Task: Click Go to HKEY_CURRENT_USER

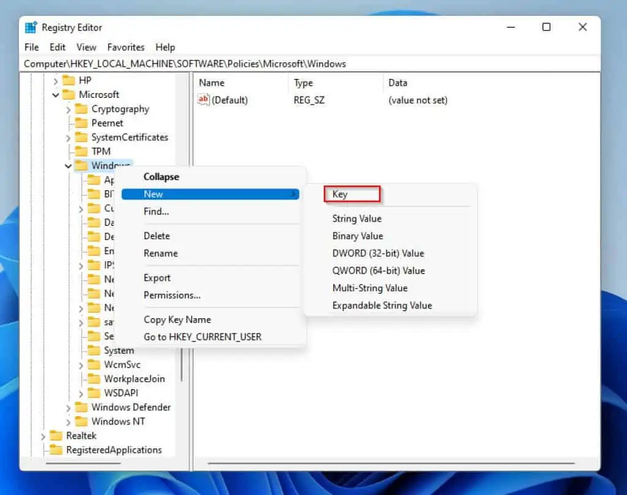Action: pos(202,337)
